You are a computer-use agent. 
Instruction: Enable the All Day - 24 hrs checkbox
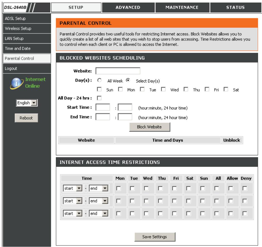98,98
